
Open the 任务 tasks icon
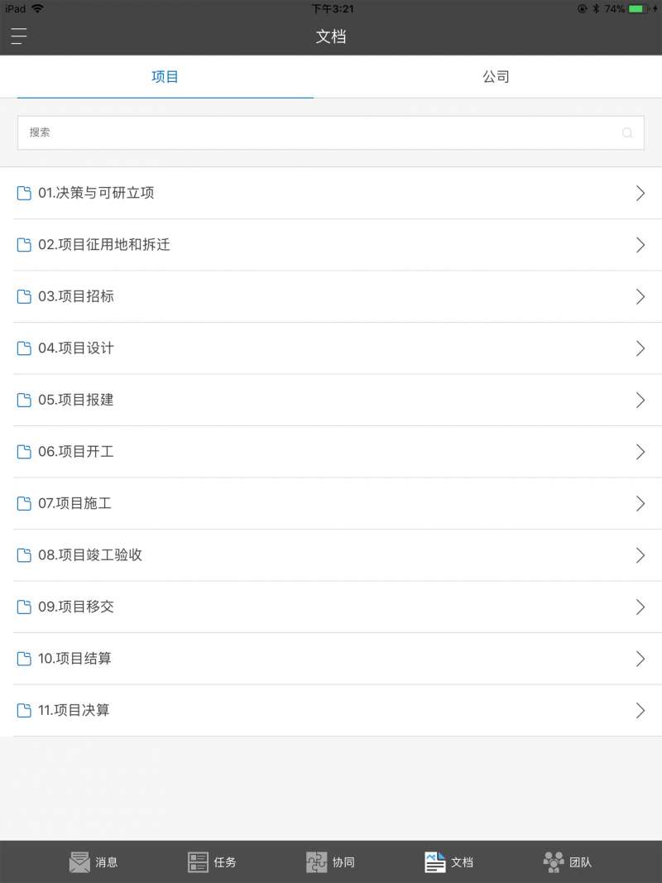click(198, 861)
